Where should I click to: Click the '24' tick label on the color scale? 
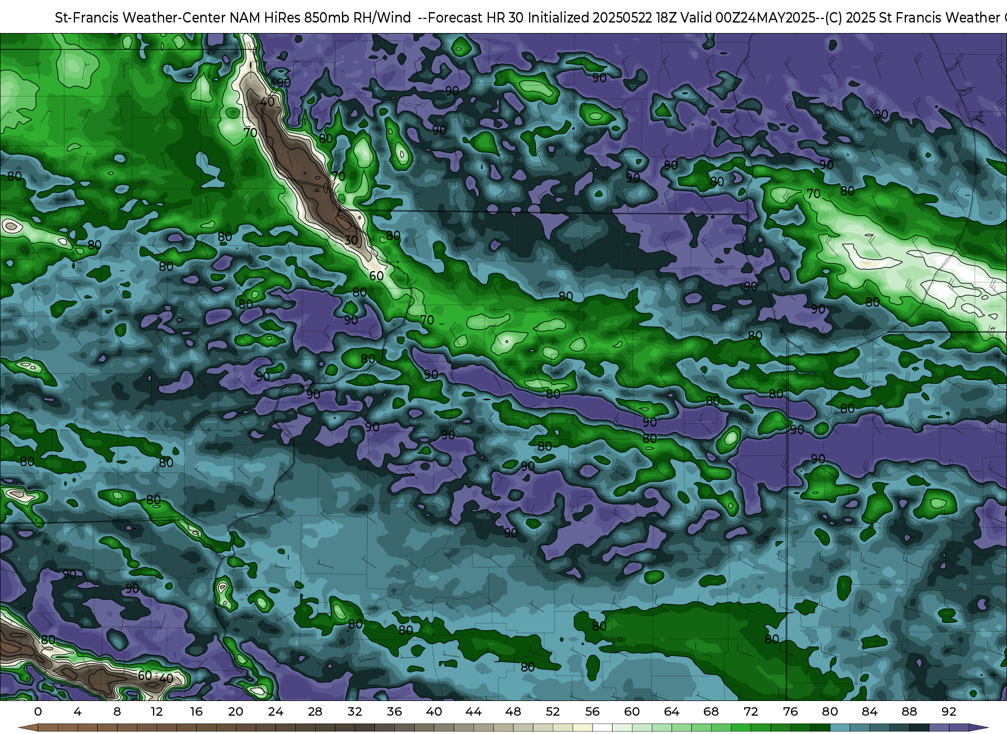275,712
